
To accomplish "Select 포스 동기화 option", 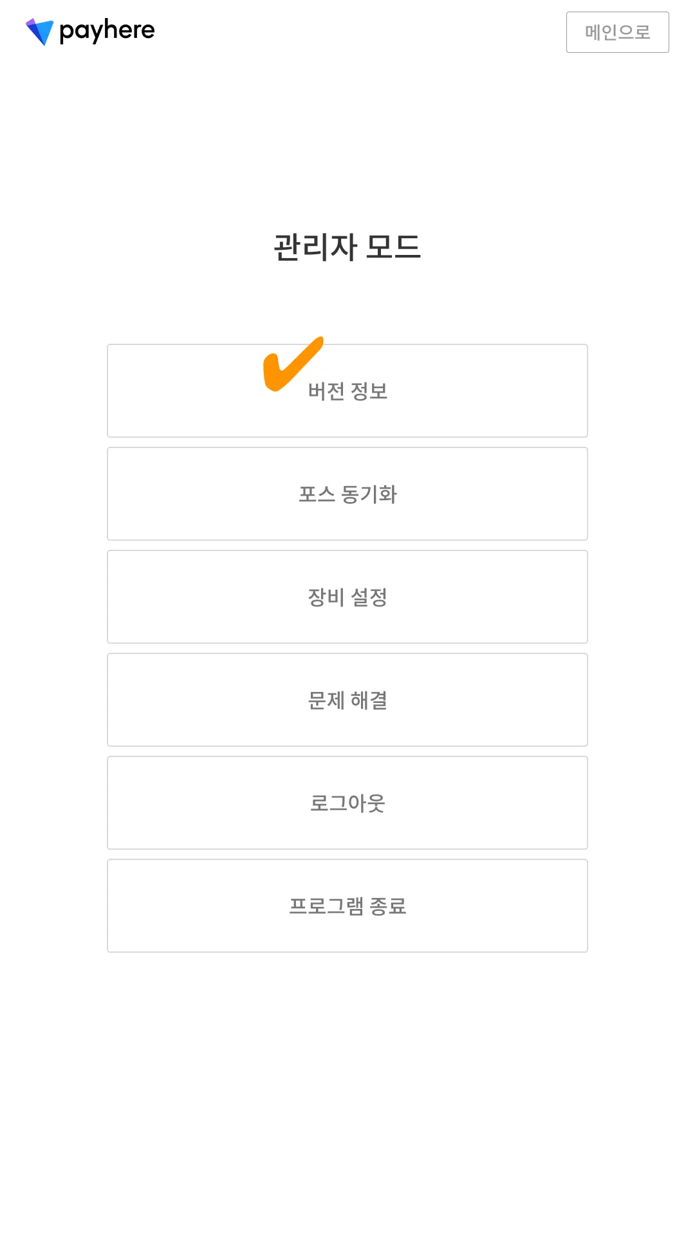I will [x=347, y=494].
